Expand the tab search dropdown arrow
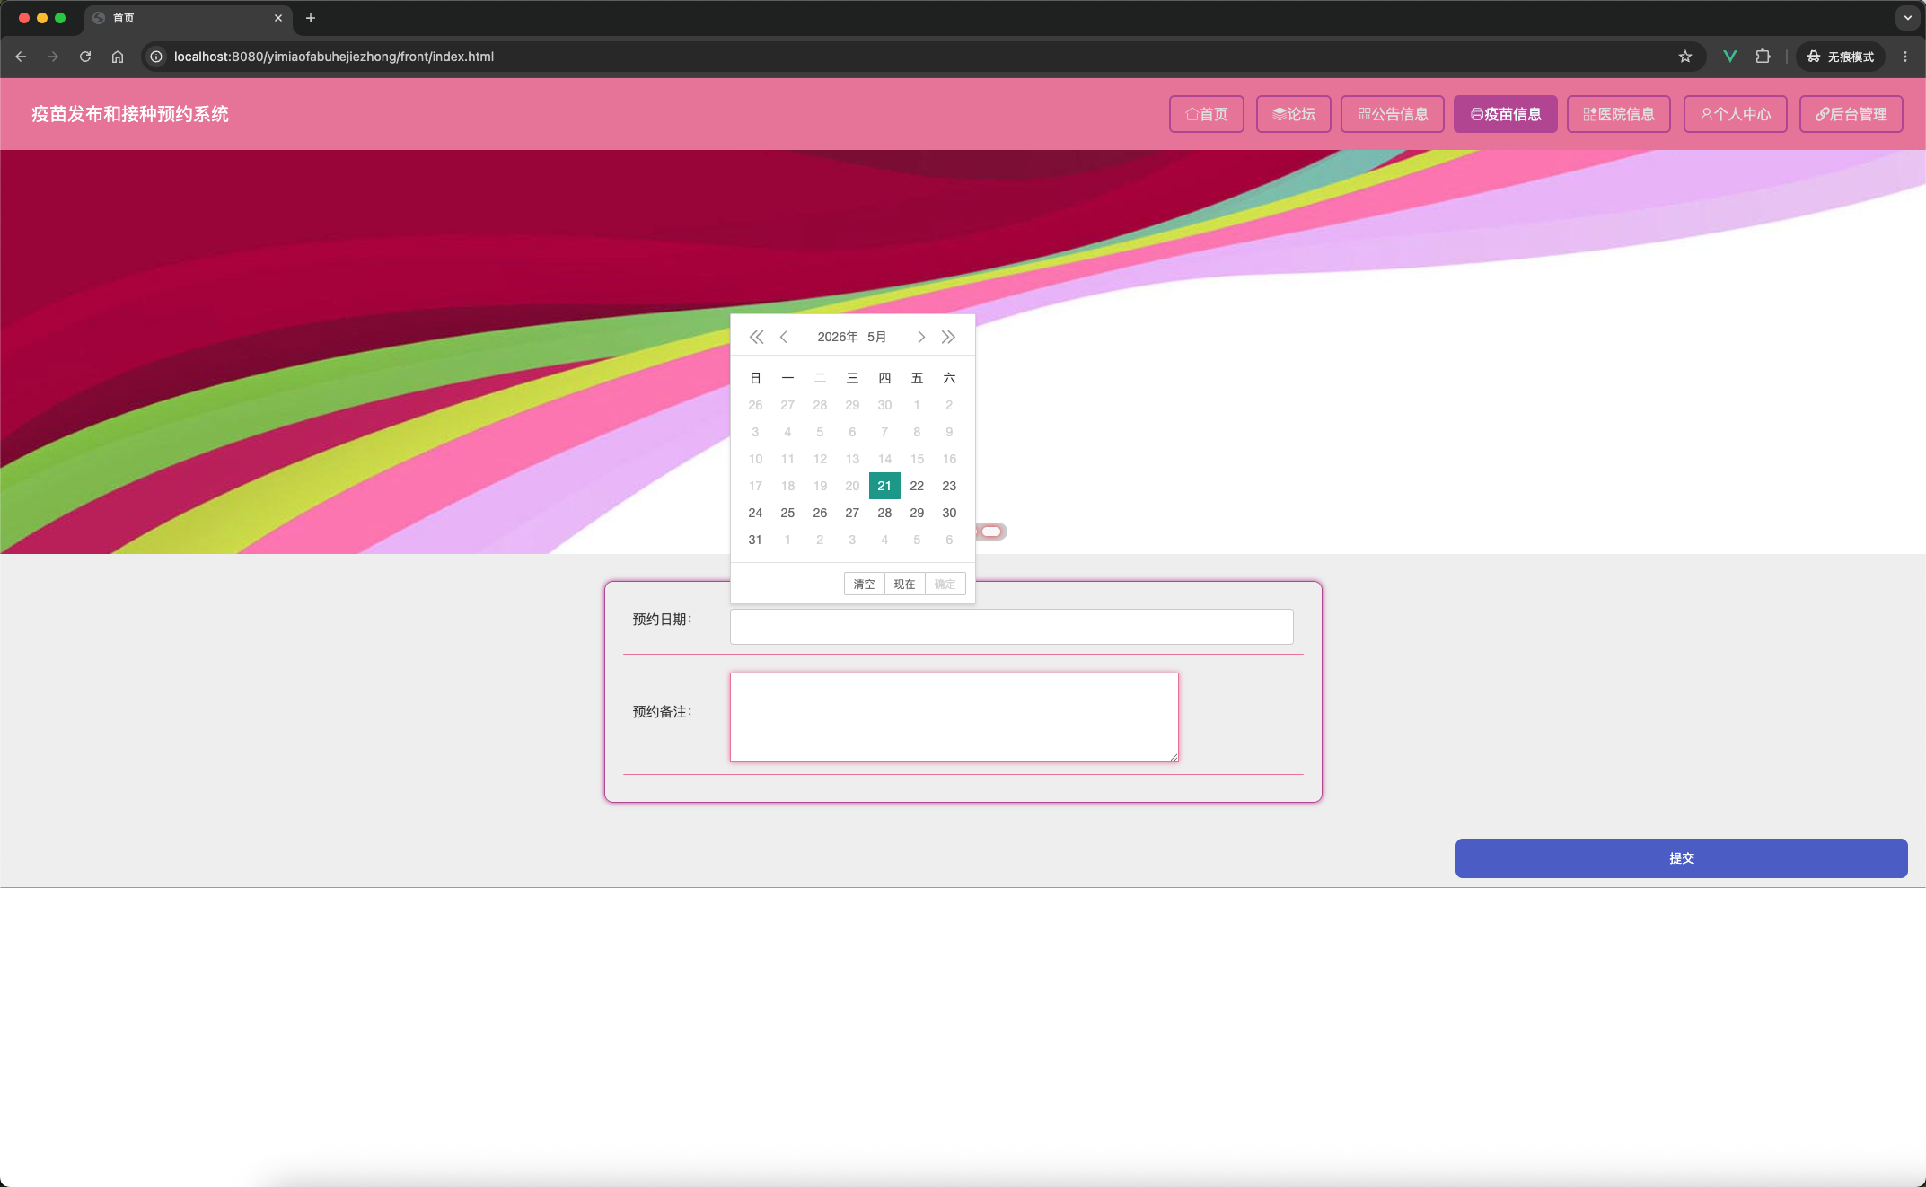This screenshot has width=1926, height=1187. [x=1908, y=18]
